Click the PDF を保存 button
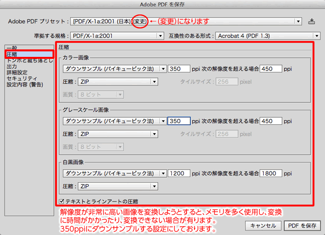 [302, 226]
